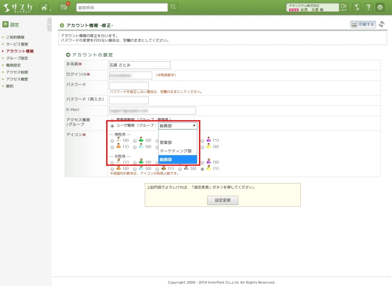The image size is (392, 286).
Task: Click the 設定変更 button
Action: 223,200
